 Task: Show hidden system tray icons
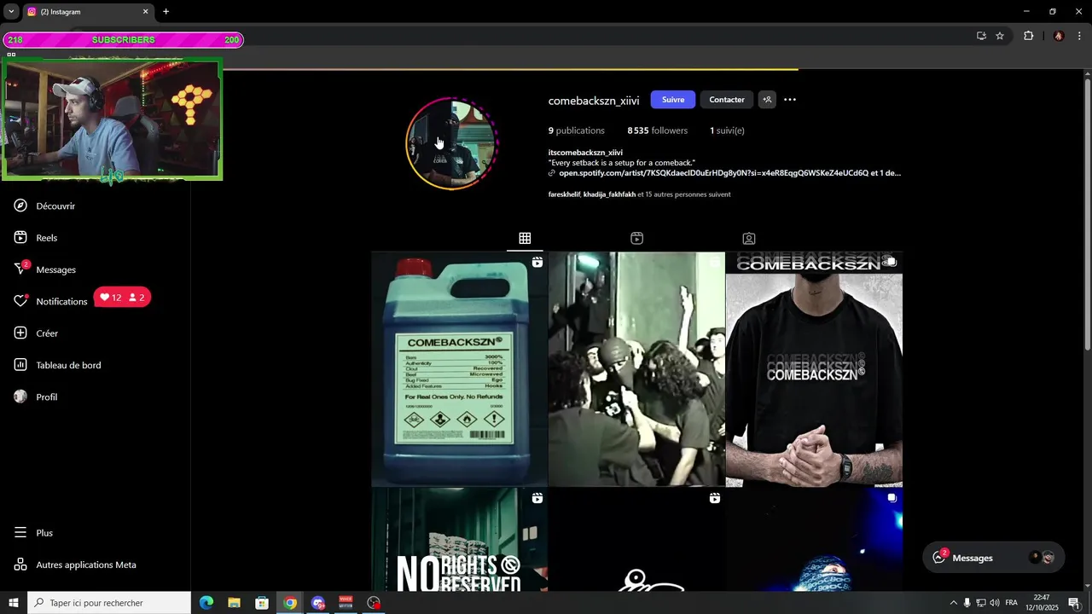pyautogui.click(x=954, y=603)
